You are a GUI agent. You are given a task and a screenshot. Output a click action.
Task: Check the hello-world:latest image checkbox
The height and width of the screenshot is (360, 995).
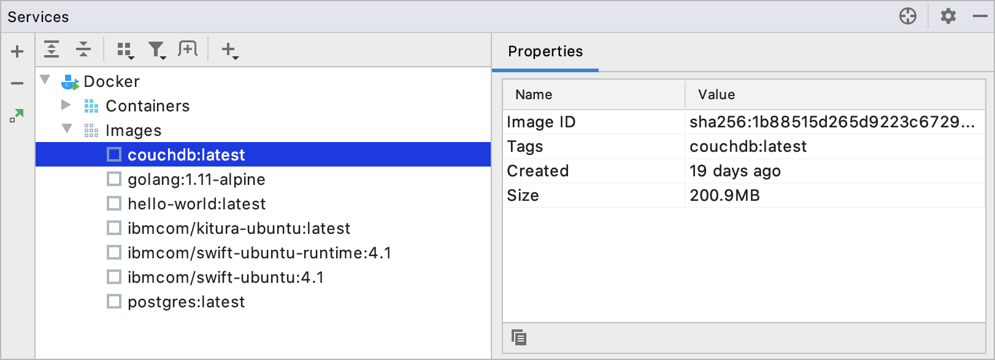pyautogui.click(x=114, y=203)
